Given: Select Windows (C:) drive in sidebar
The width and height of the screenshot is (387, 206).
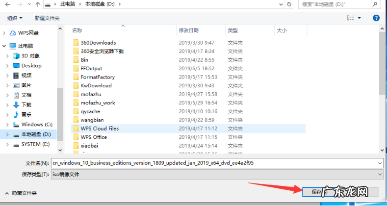Looking at the screenshot, I should 32,125.
